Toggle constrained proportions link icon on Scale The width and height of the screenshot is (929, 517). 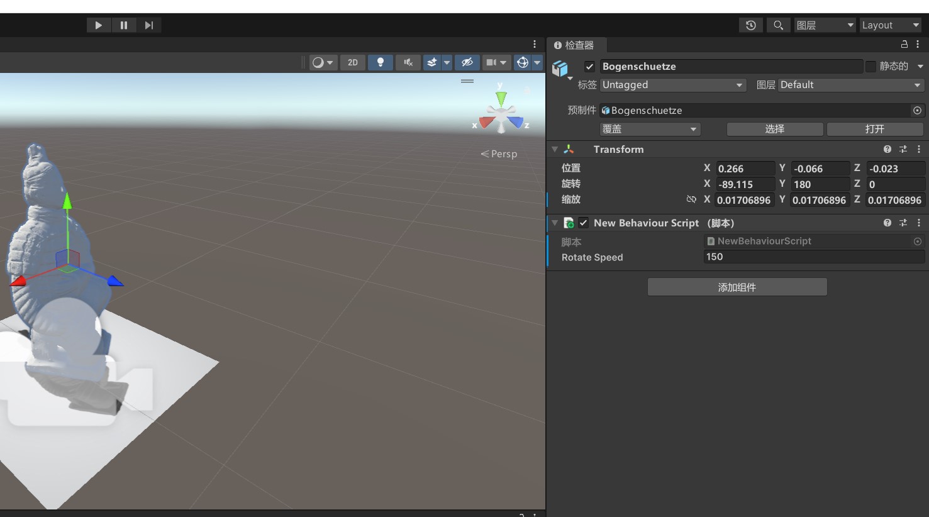click(x=691, y=199)
